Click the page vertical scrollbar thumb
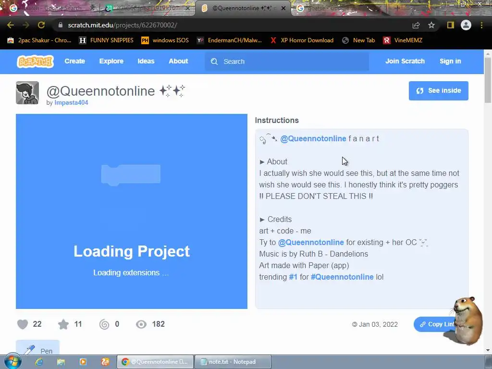This screenshot has height=369, width=492. click(x=488, y=80)
